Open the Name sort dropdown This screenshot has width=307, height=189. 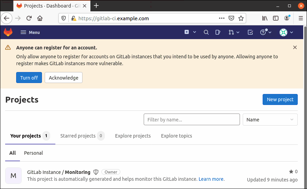click(270, 119)
